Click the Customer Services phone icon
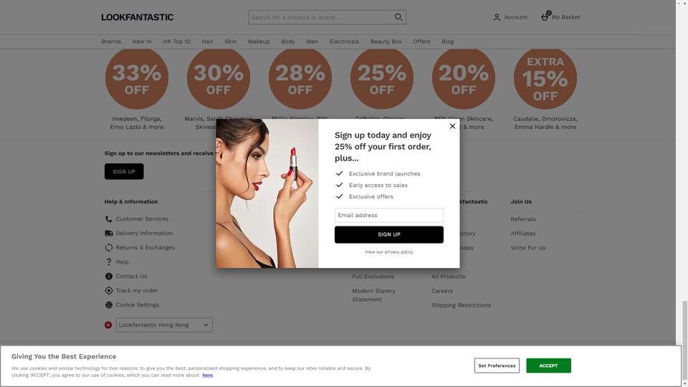This screenshot has width=688, height=387. click(x=108, y=219)
